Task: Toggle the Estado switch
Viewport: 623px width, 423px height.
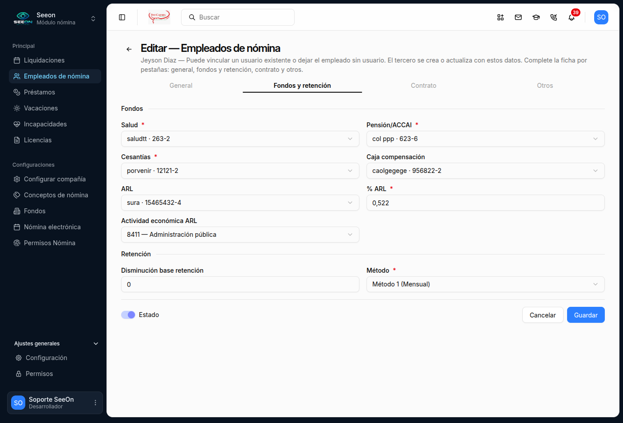Action: click(x=128, y=315)
